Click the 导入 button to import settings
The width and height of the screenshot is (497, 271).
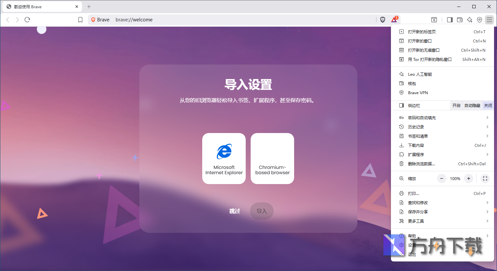(x=262, y=211)
